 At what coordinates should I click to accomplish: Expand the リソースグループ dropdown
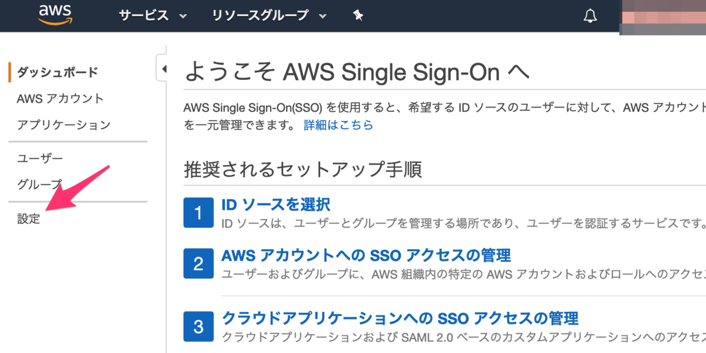coord(269,16)
